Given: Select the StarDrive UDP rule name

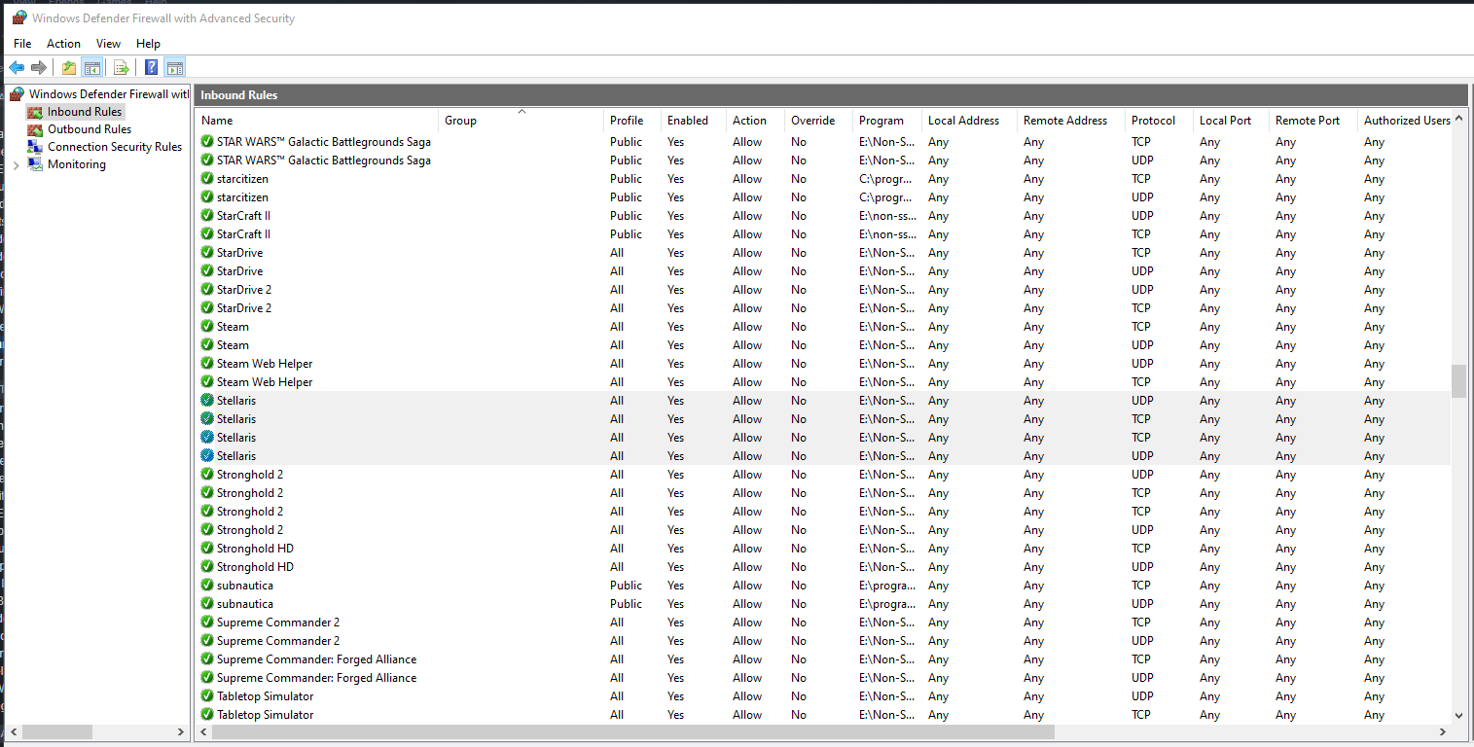Looking at the screenshot, I should 239,271.
